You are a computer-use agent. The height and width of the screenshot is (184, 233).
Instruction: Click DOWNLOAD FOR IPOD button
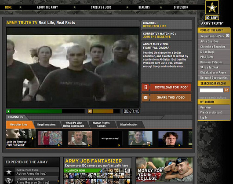[167, 87]
